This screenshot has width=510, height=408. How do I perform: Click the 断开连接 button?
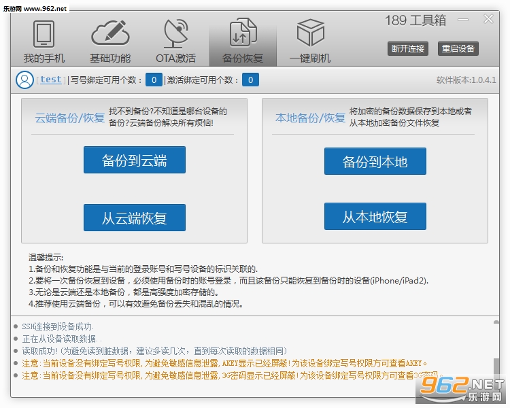point(408,49)
